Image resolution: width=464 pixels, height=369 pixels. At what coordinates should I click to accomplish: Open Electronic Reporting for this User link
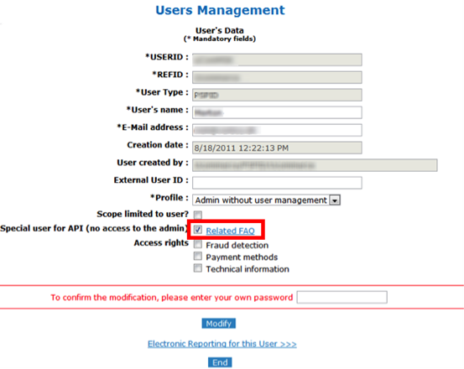222,344
